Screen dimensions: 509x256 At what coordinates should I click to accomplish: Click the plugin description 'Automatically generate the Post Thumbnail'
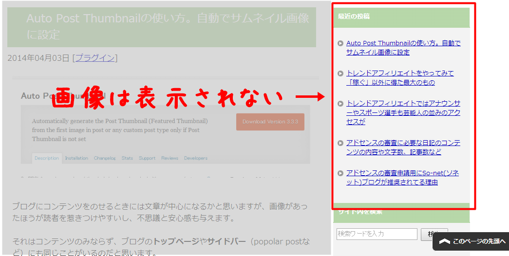click(120, 130)
